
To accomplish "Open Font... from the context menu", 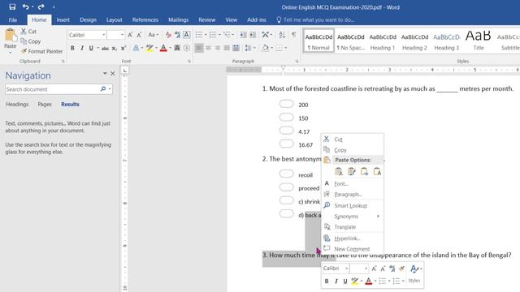I will (353, 184).
